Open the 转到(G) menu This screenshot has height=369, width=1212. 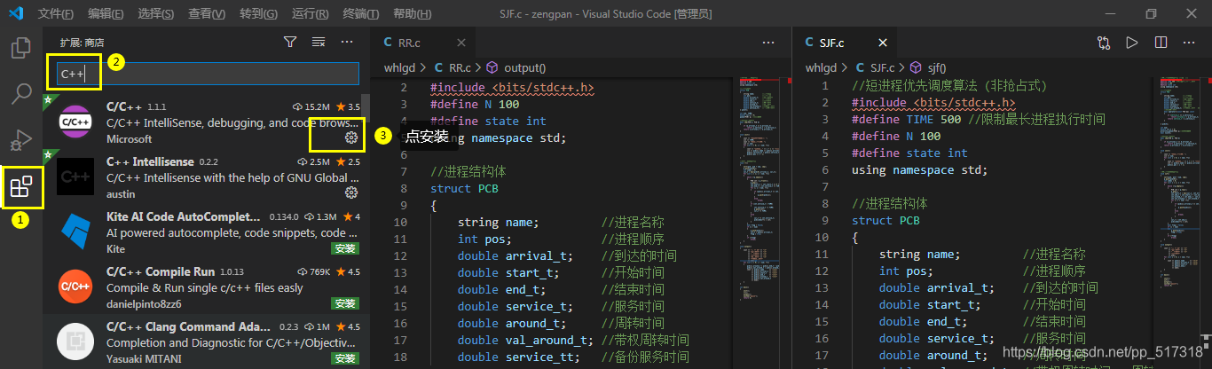coord(258,14)
